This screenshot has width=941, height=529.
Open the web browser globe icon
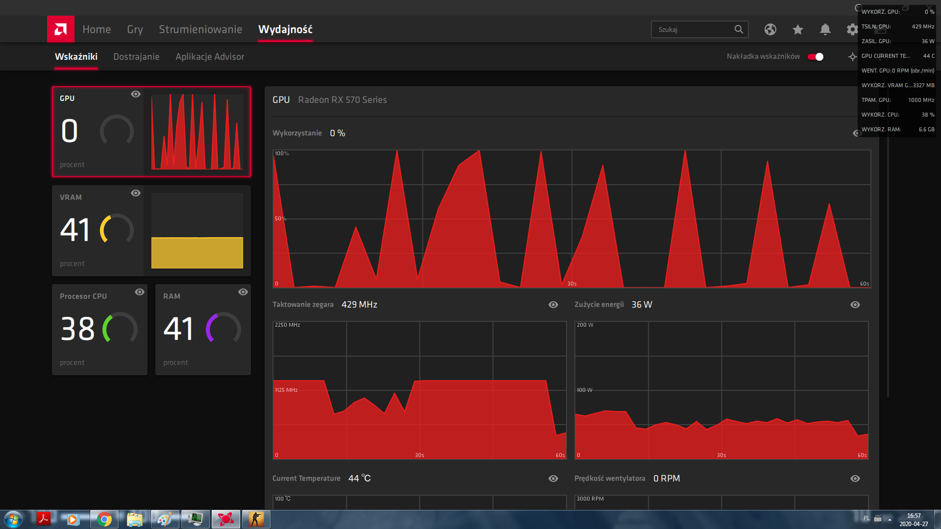pyautogui.click(x=770, y=29)
